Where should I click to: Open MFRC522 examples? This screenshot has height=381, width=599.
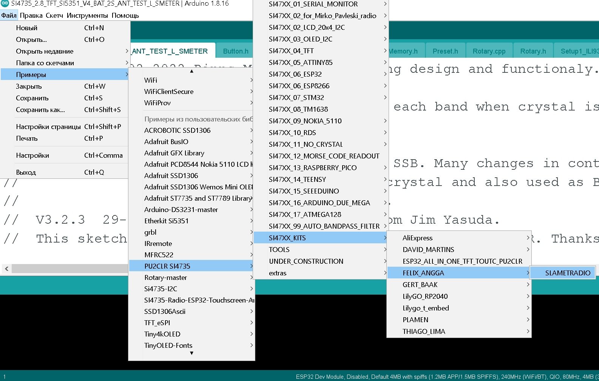pos(191,255)
